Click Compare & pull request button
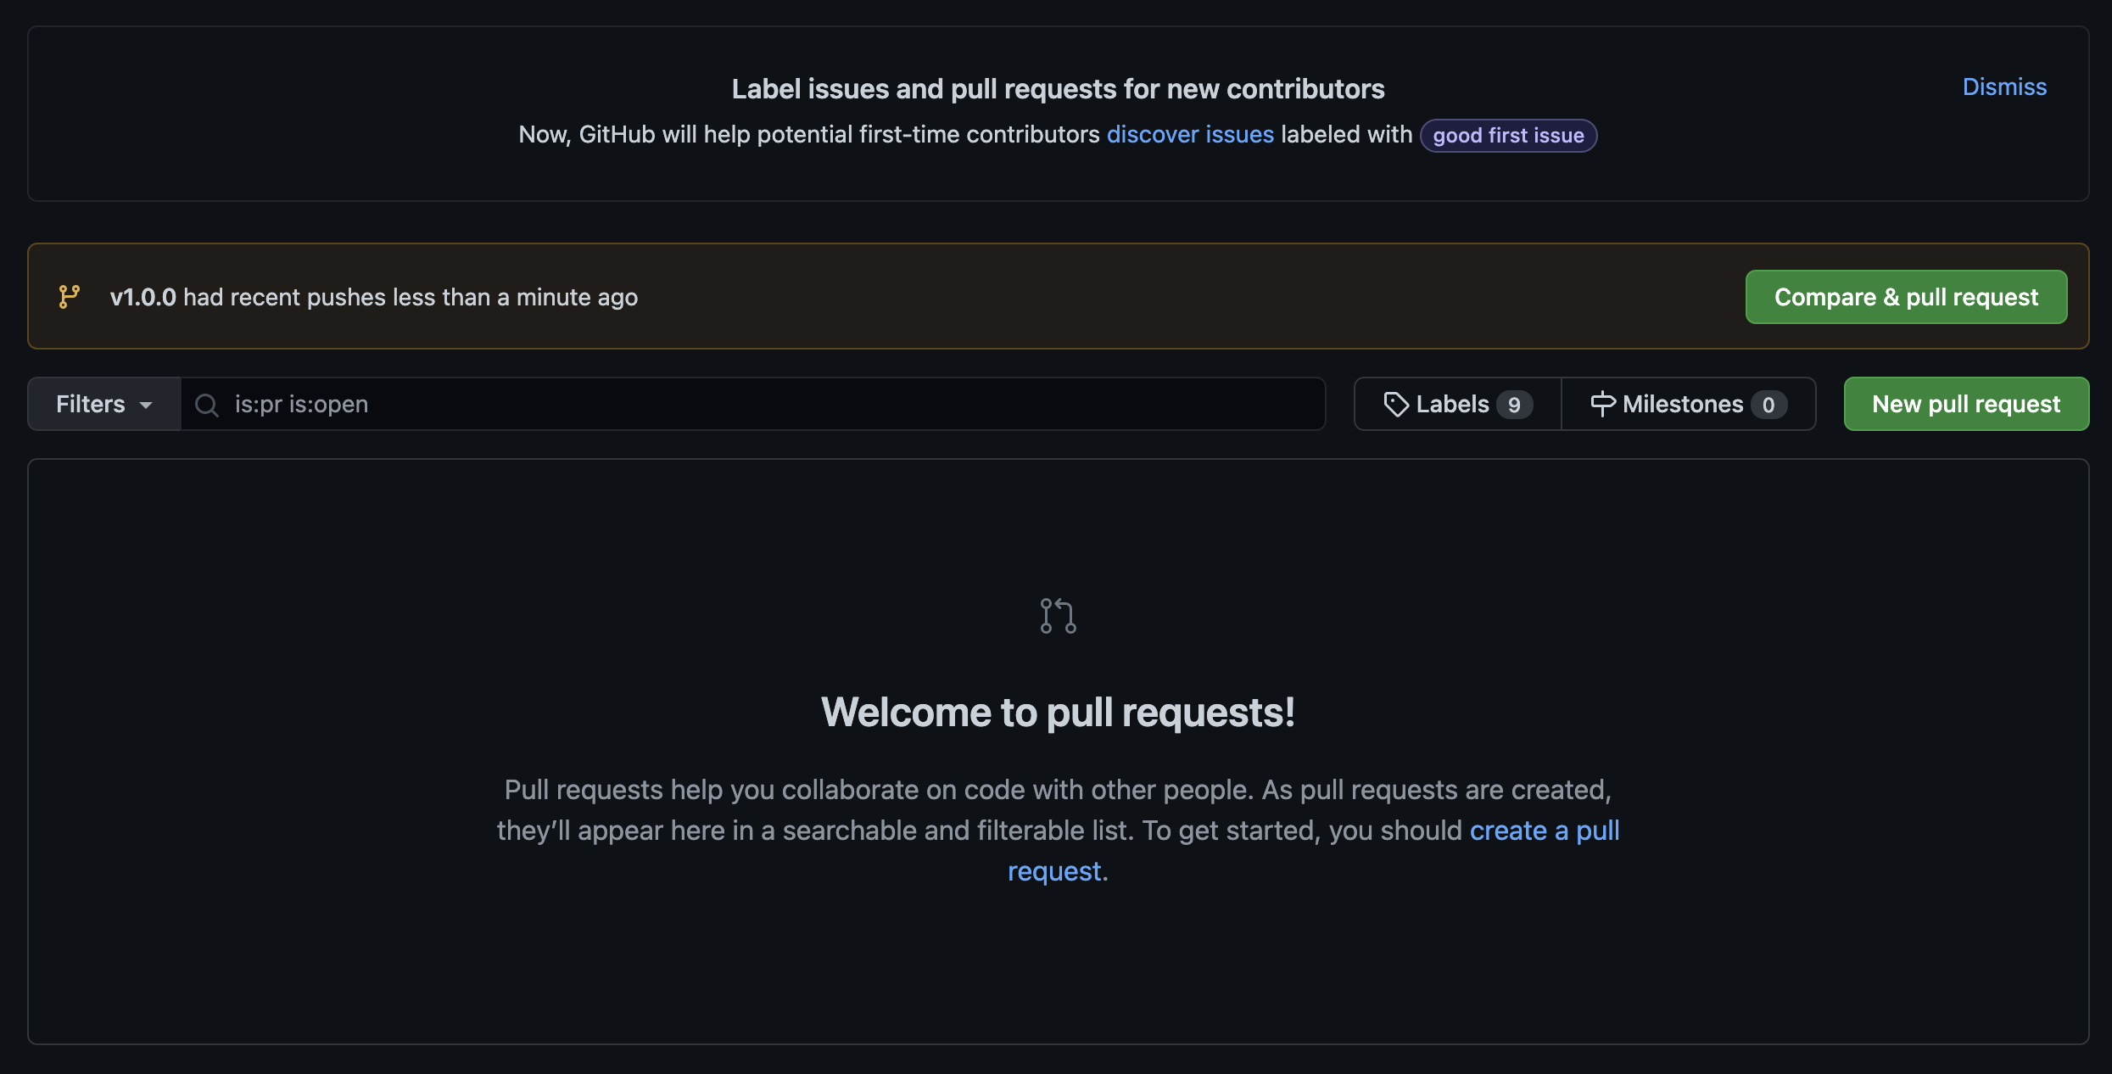 (1907, 294)
